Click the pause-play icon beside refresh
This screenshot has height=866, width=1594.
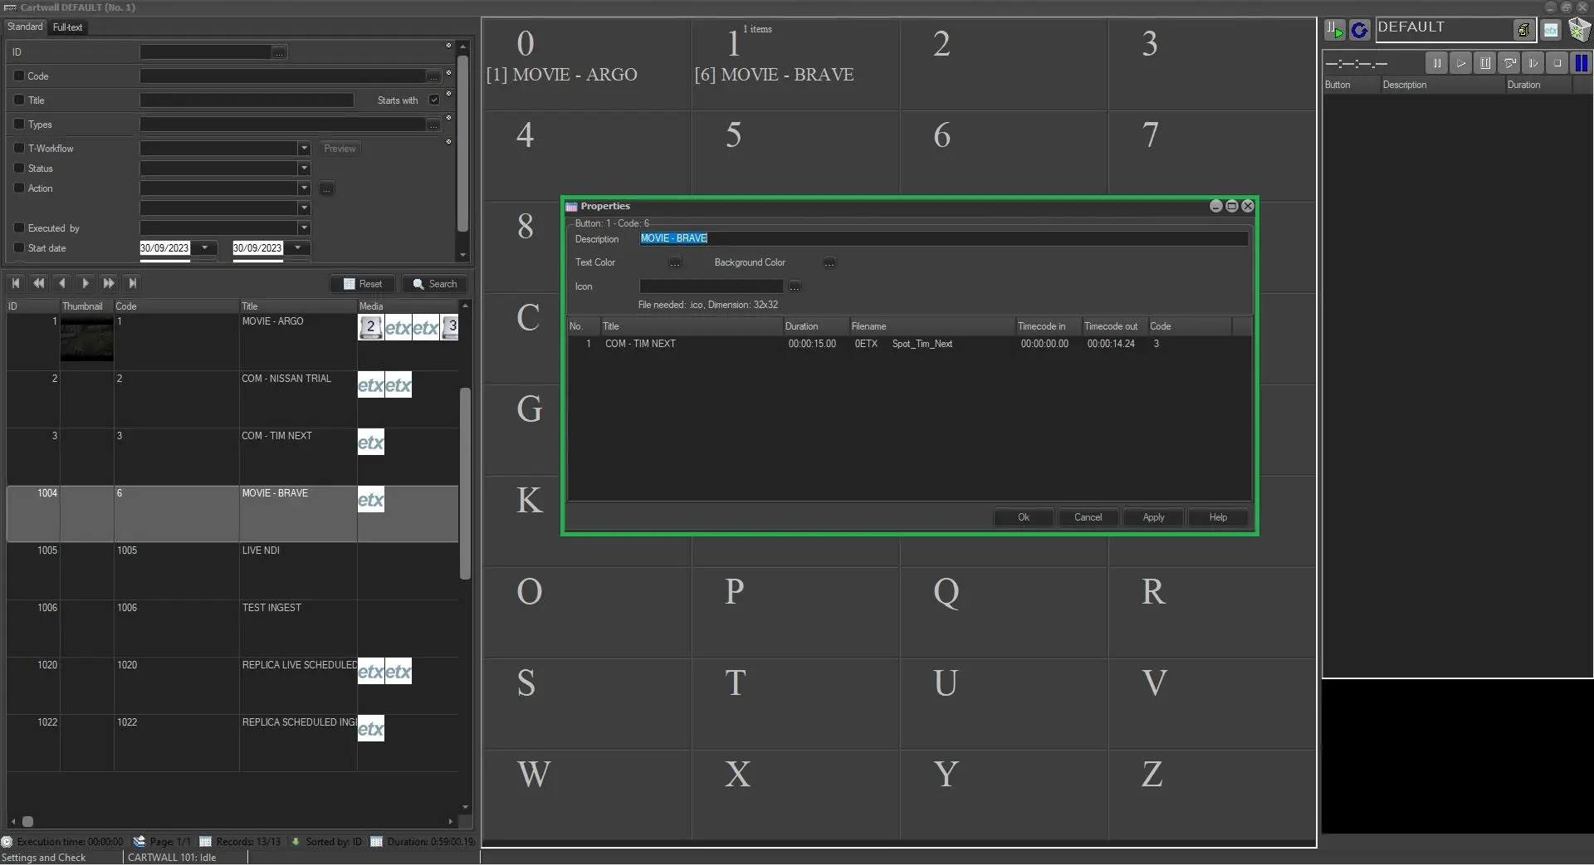click(x=1334, y=31)
